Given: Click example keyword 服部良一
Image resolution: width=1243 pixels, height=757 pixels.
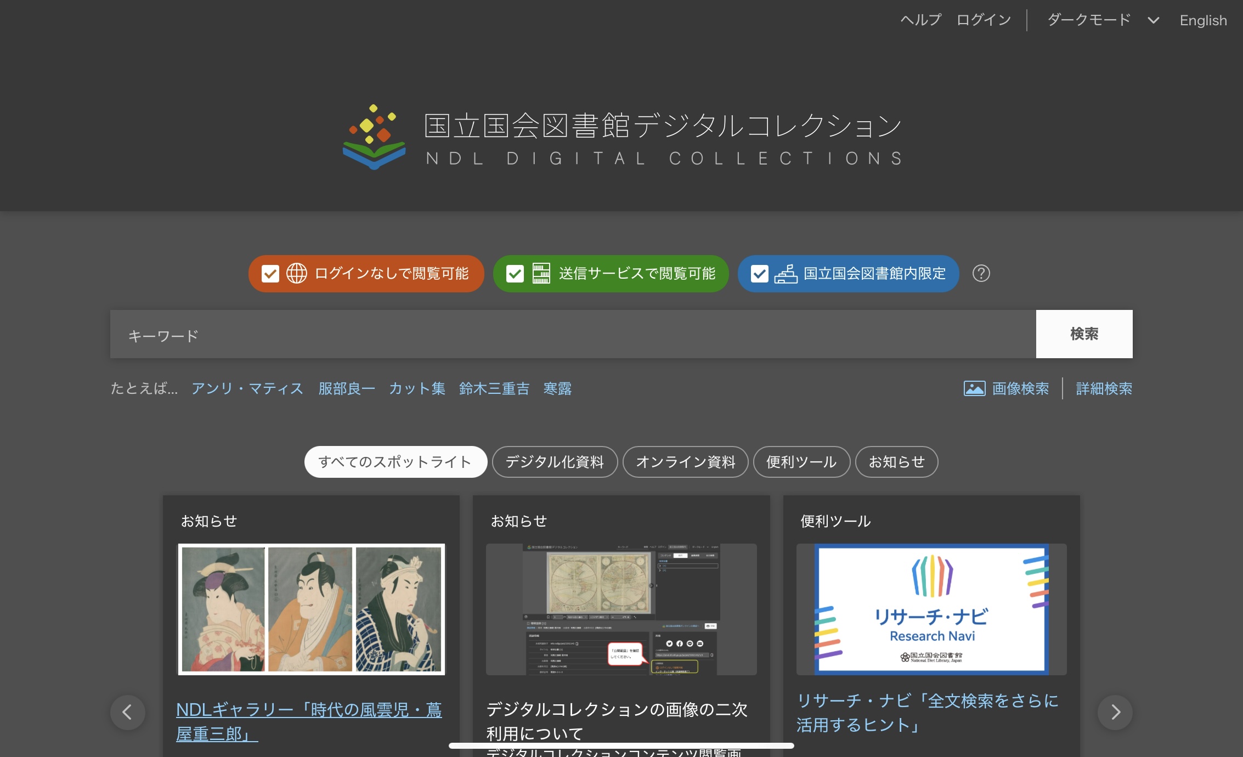Looking at the screenshot, I should 347,388.
